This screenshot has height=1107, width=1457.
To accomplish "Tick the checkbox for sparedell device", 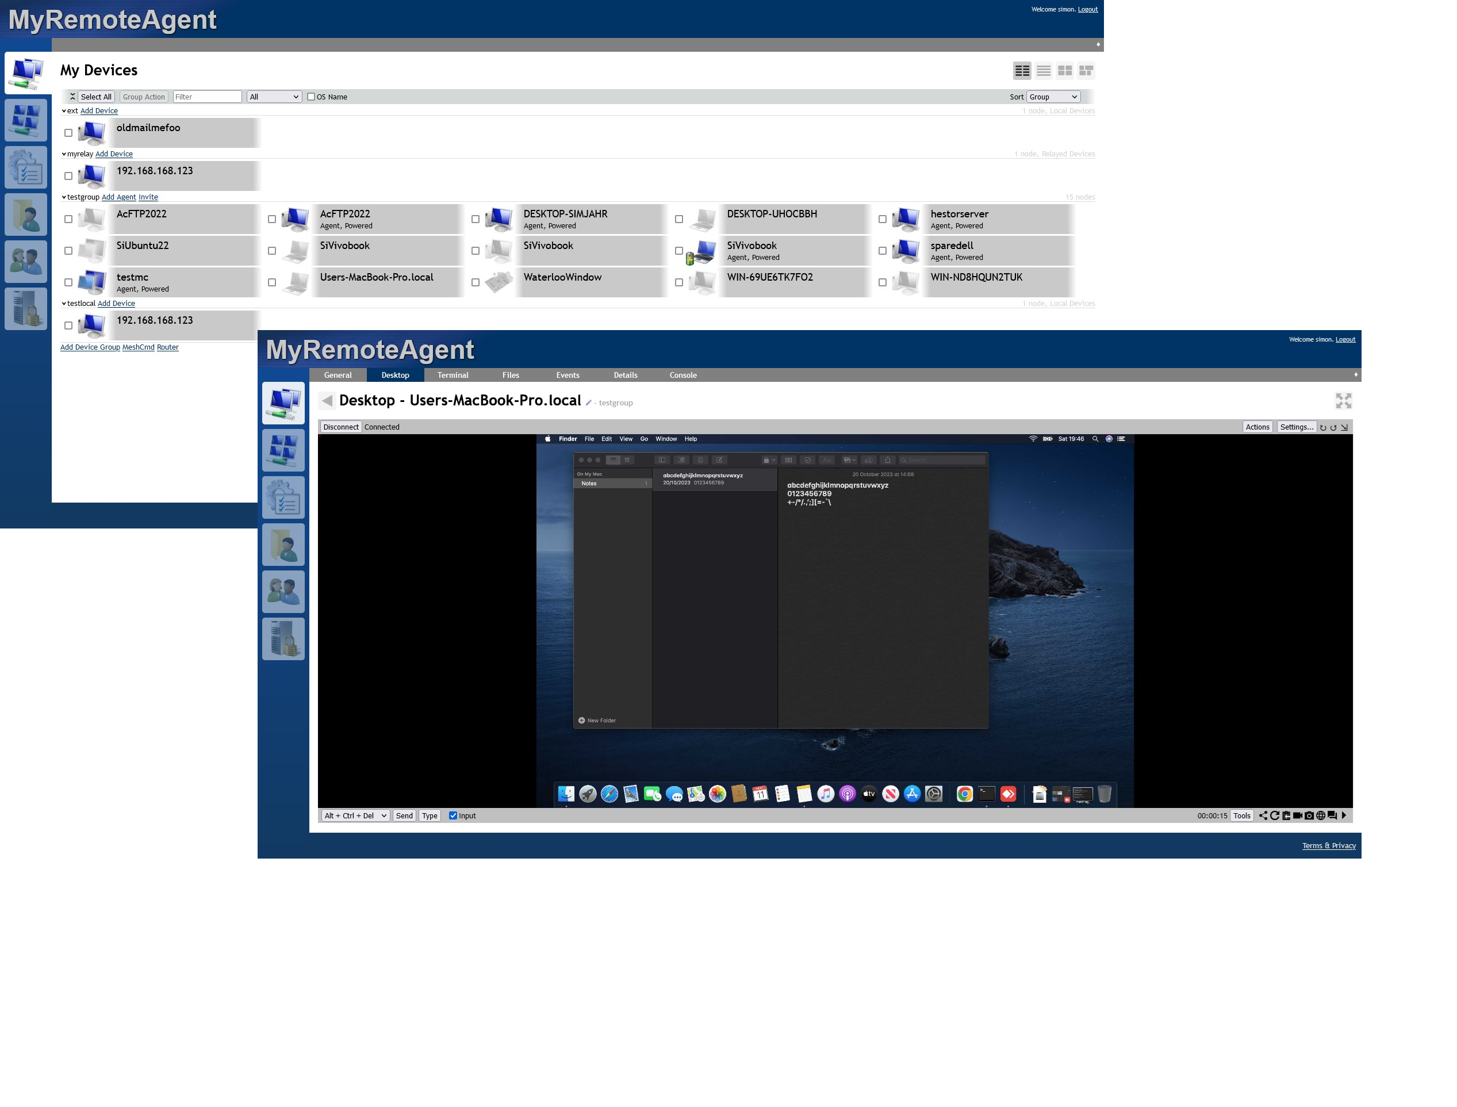I will click(882, 251).
